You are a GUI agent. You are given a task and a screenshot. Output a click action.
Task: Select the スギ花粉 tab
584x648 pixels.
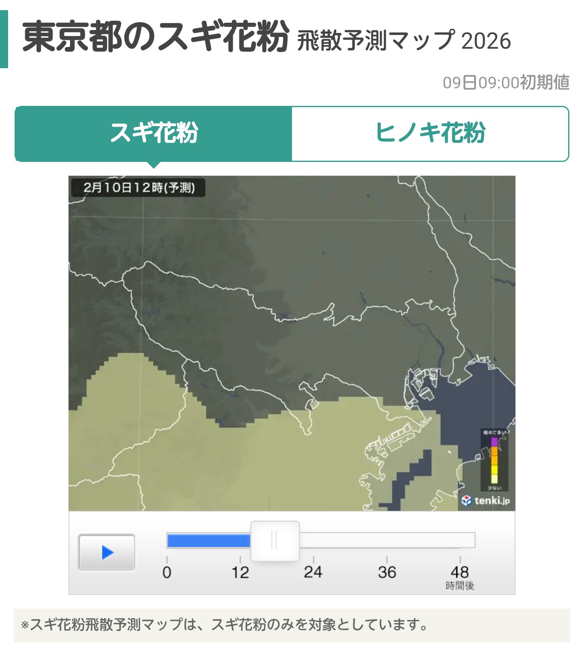(153, 133)
